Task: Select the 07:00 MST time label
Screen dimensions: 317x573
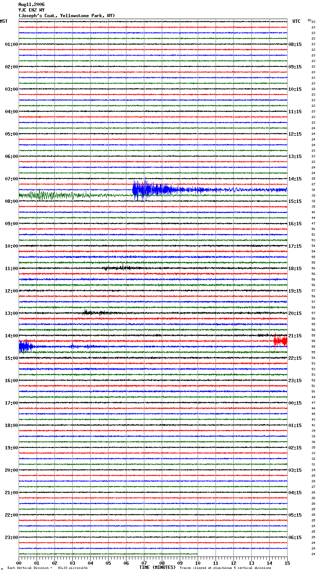Action: point(11,179)
